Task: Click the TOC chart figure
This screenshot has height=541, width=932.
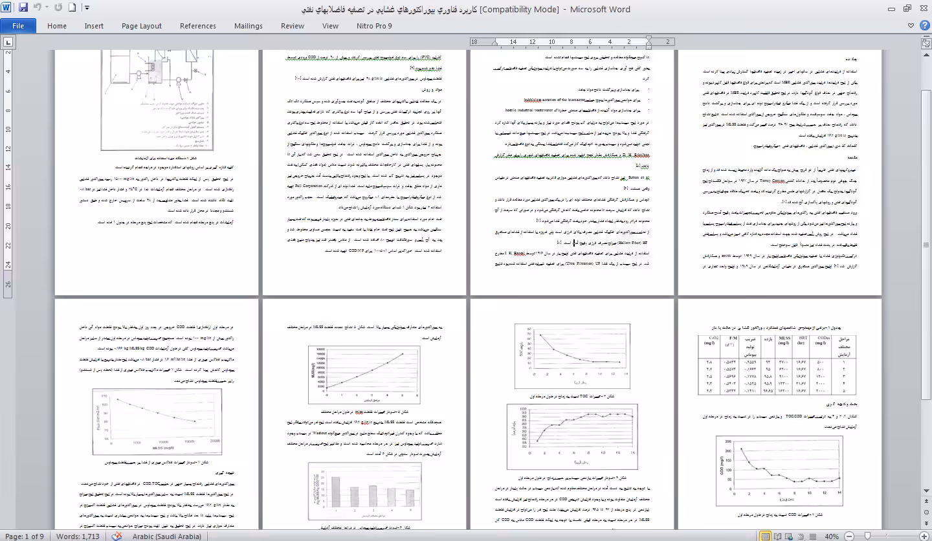Action: click(573, 358)
